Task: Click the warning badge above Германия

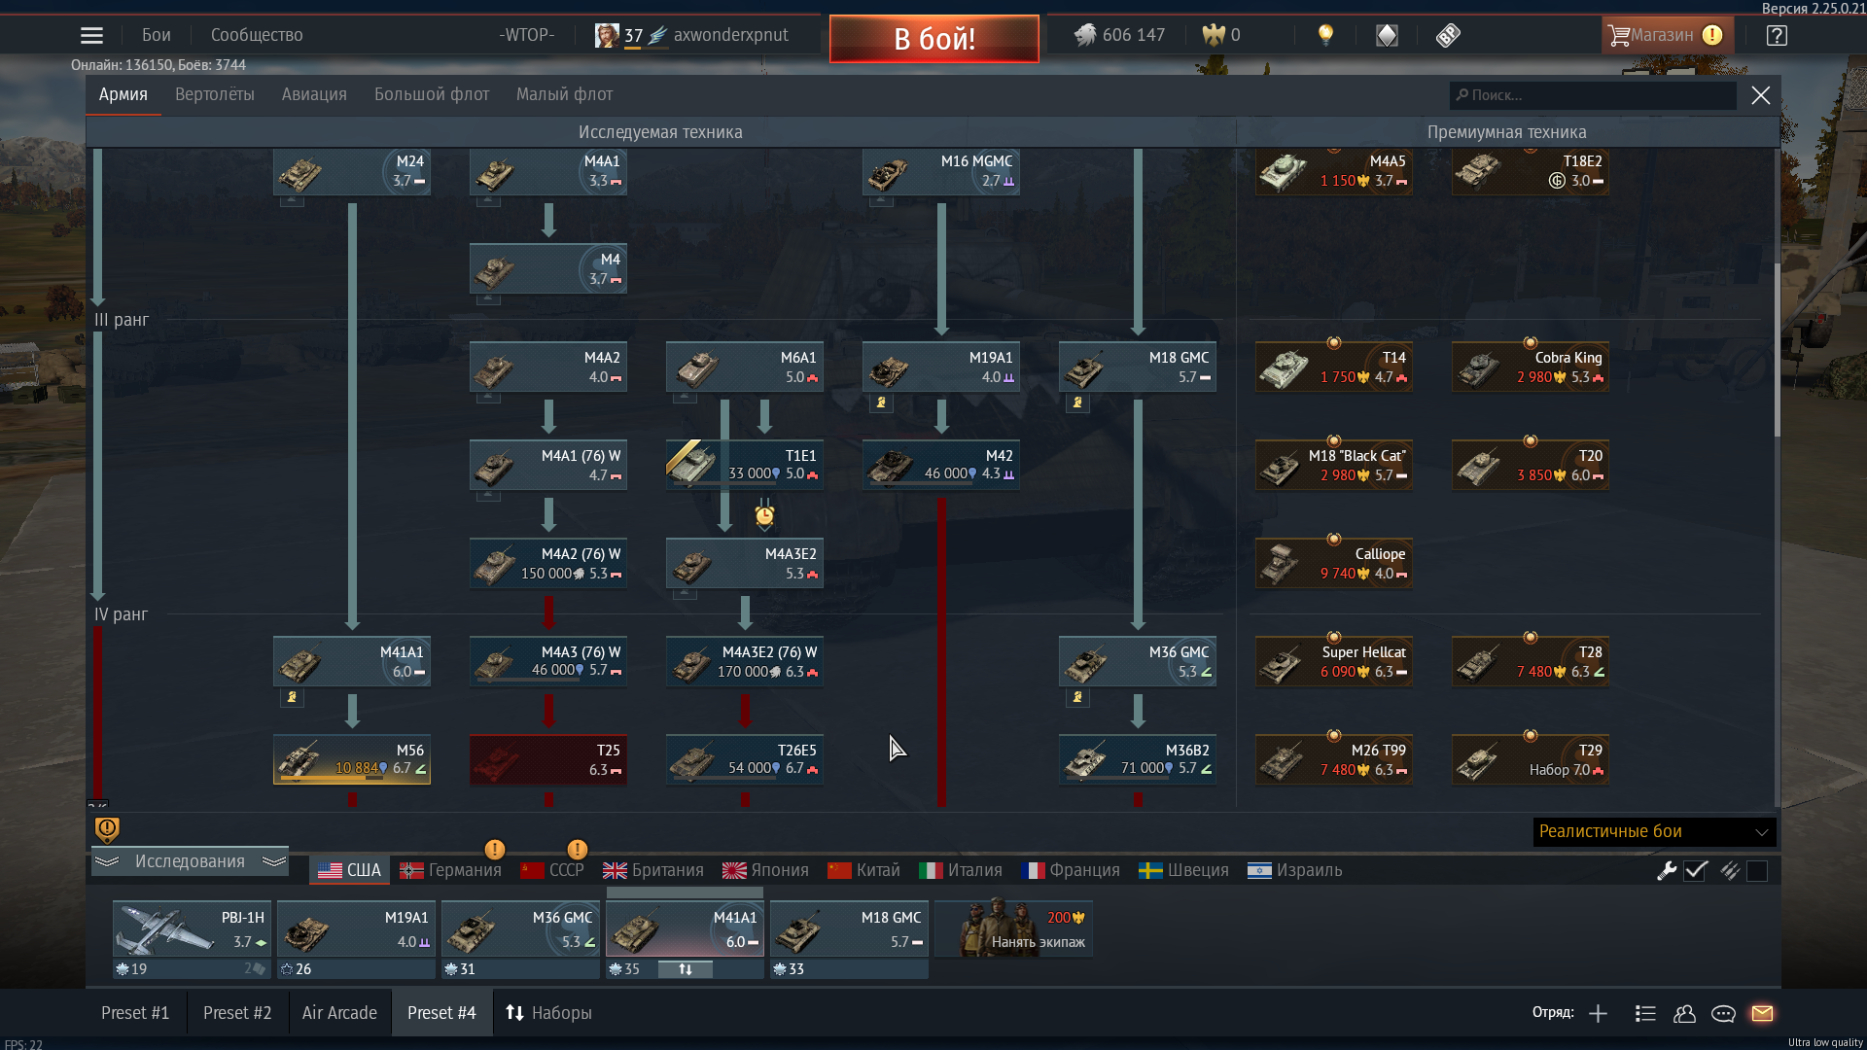Action: tap(494, 850)
